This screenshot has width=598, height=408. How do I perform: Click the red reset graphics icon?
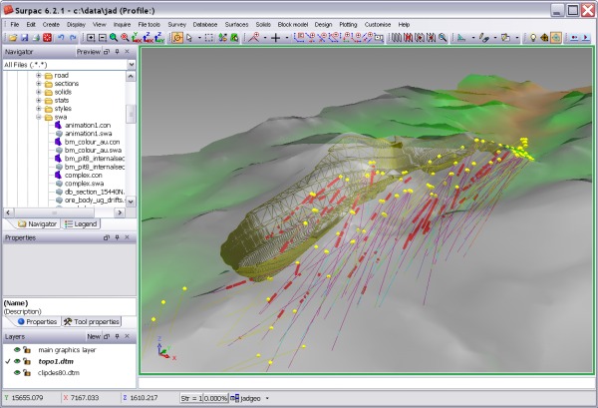pyautogui.click(x=47, y=38)
